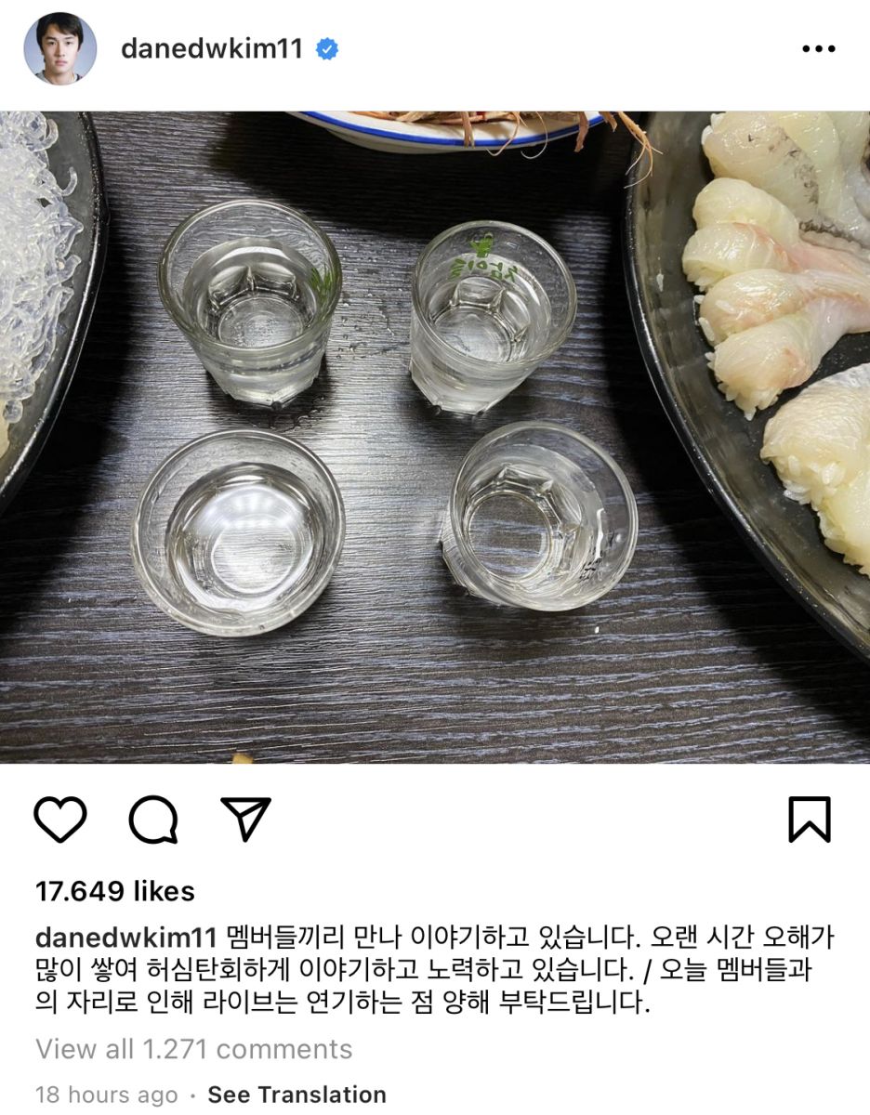
Task: Share the post using the paper plane icon
Action: point(246,818)
